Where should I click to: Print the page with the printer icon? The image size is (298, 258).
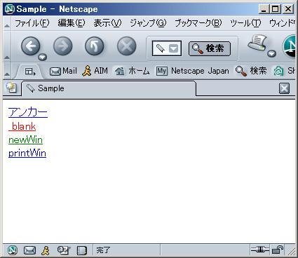257,43
